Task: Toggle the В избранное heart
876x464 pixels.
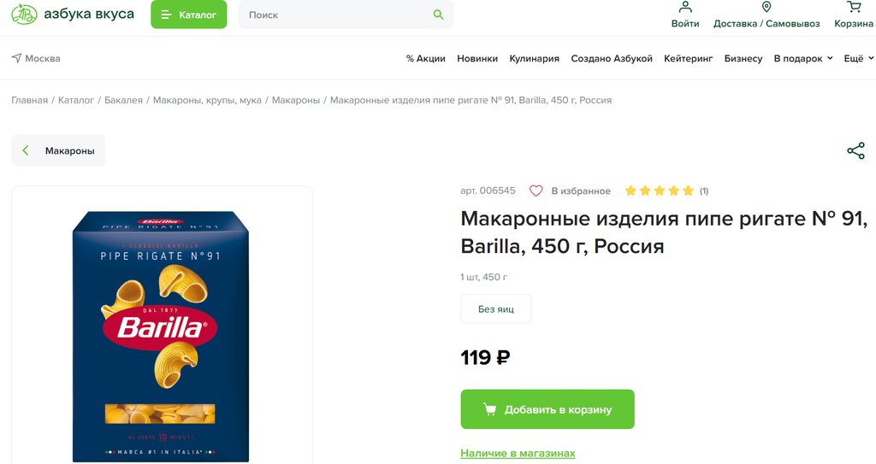Action: click(x=536, y=191)
